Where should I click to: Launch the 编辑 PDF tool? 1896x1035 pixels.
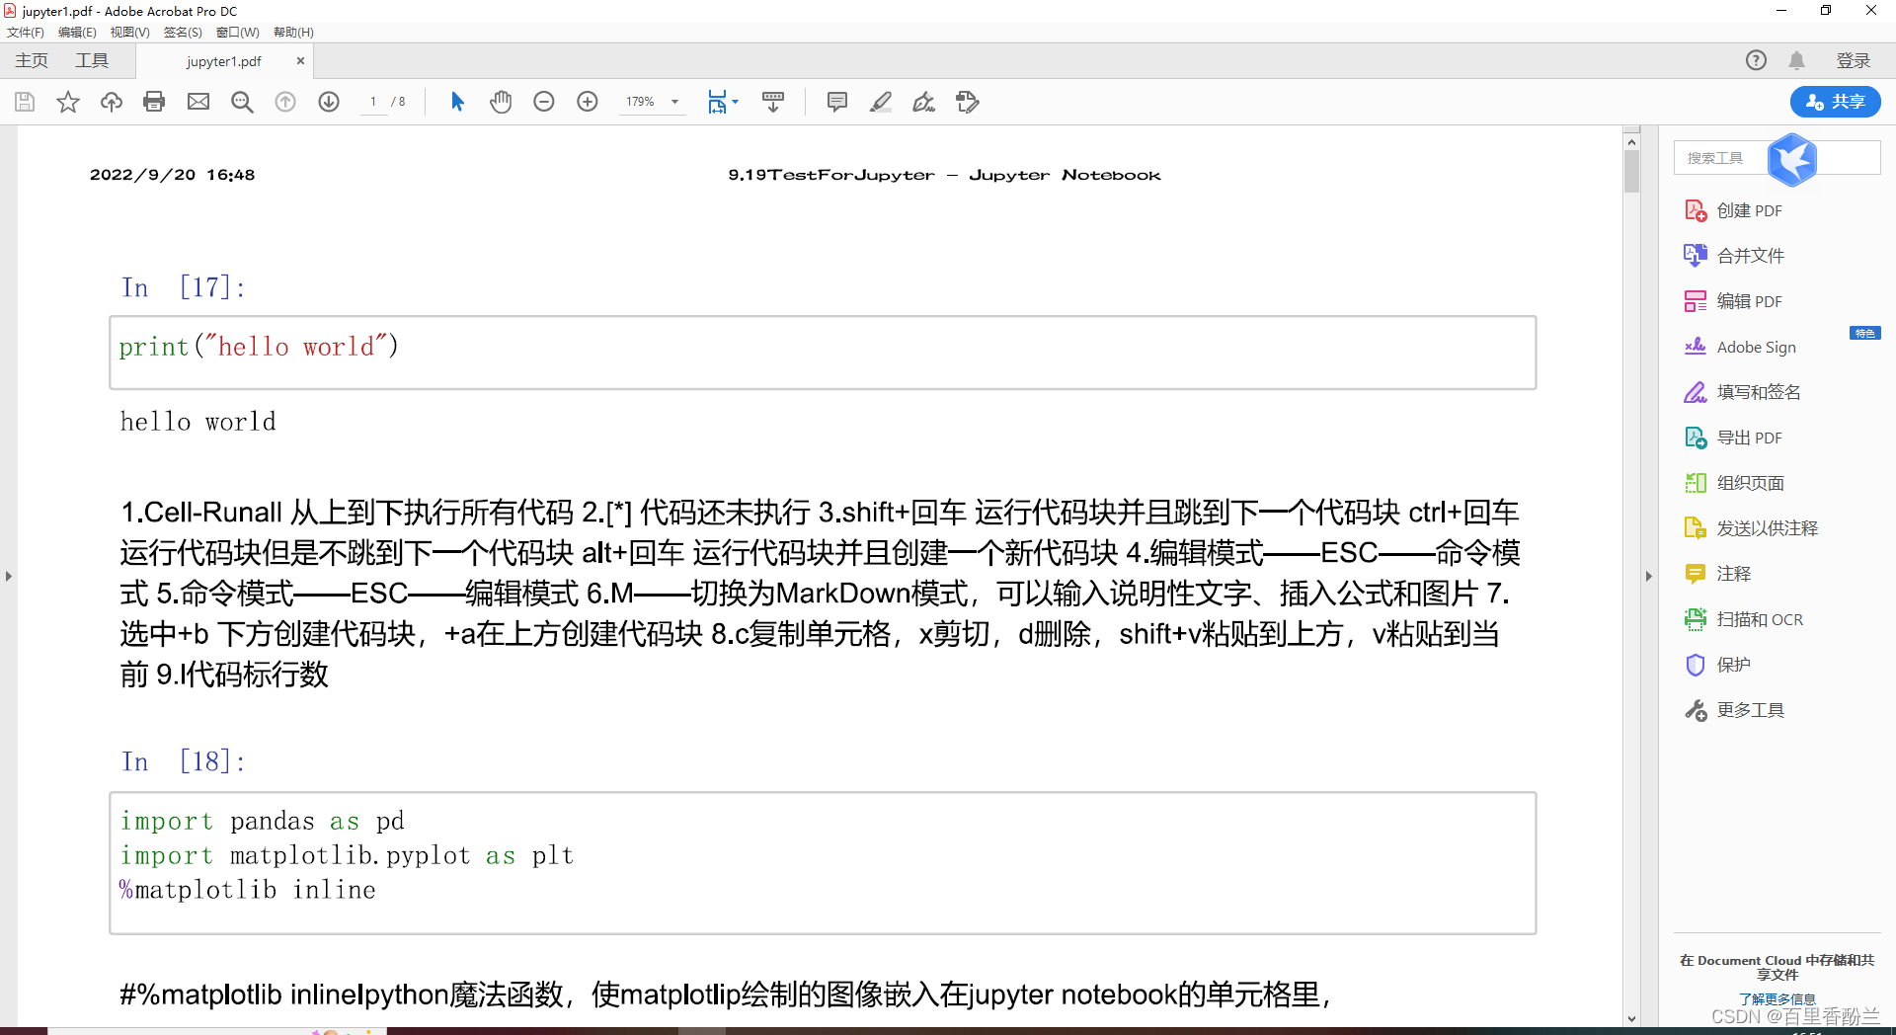pos(1749,301)
